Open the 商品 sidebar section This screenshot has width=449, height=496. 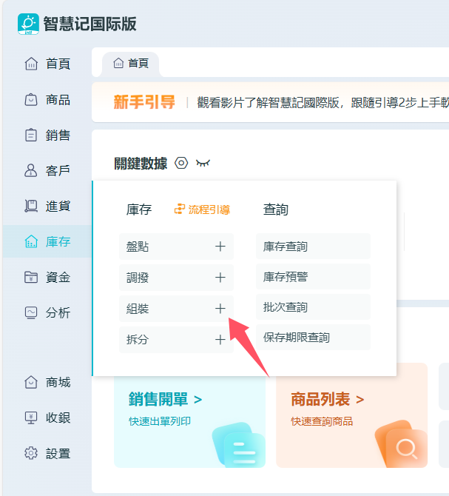[47, 99]
